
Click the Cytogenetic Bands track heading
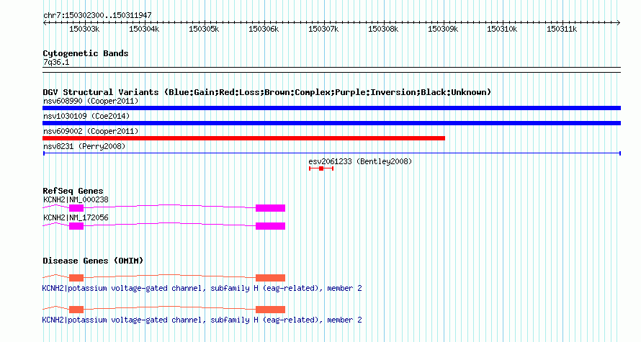click(x=86, y=53)
